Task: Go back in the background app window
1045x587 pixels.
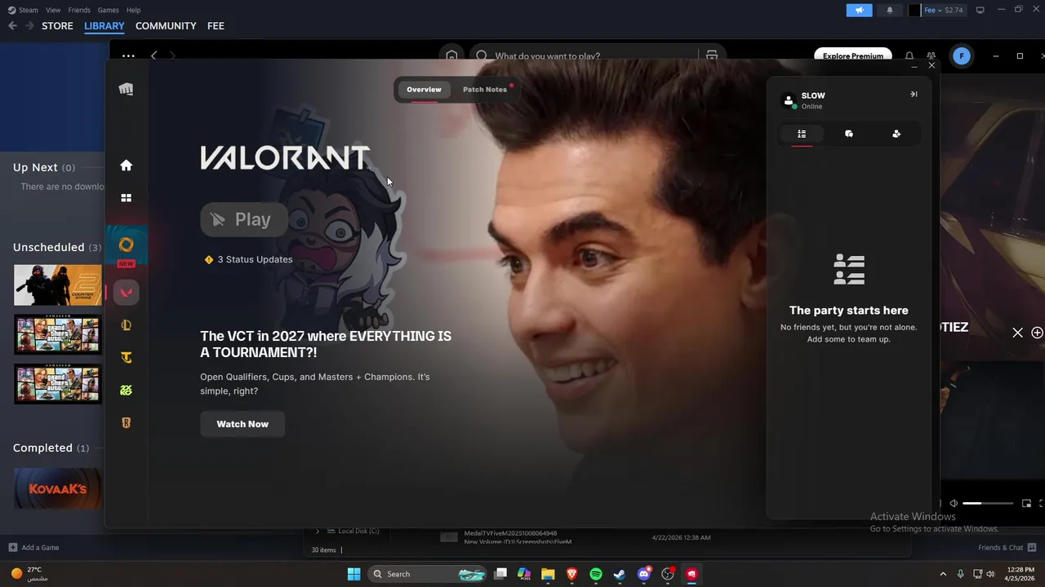Action: pos(153,55)
